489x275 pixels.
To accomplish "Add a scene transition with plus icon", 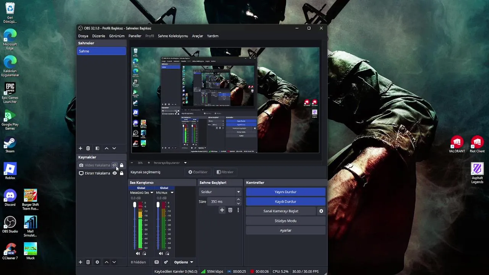I will 222,210.
